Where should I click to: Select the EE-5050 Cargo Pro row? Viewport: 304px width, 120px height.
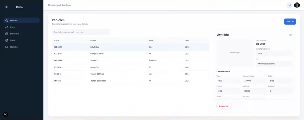point(130,67)
